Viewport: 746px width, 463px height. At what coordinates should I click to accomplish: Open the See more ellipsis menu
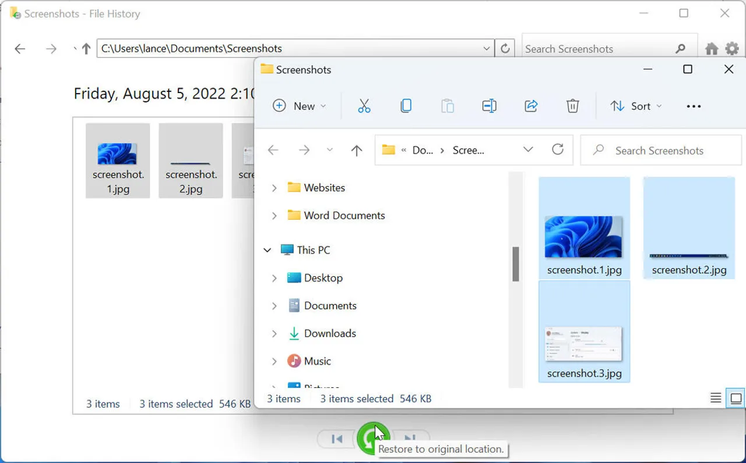point(694,106)
